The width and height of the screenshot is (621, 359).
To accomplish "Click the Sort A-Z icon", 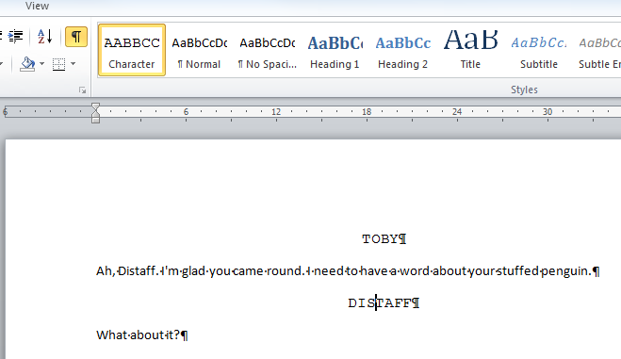I will 44,37.
